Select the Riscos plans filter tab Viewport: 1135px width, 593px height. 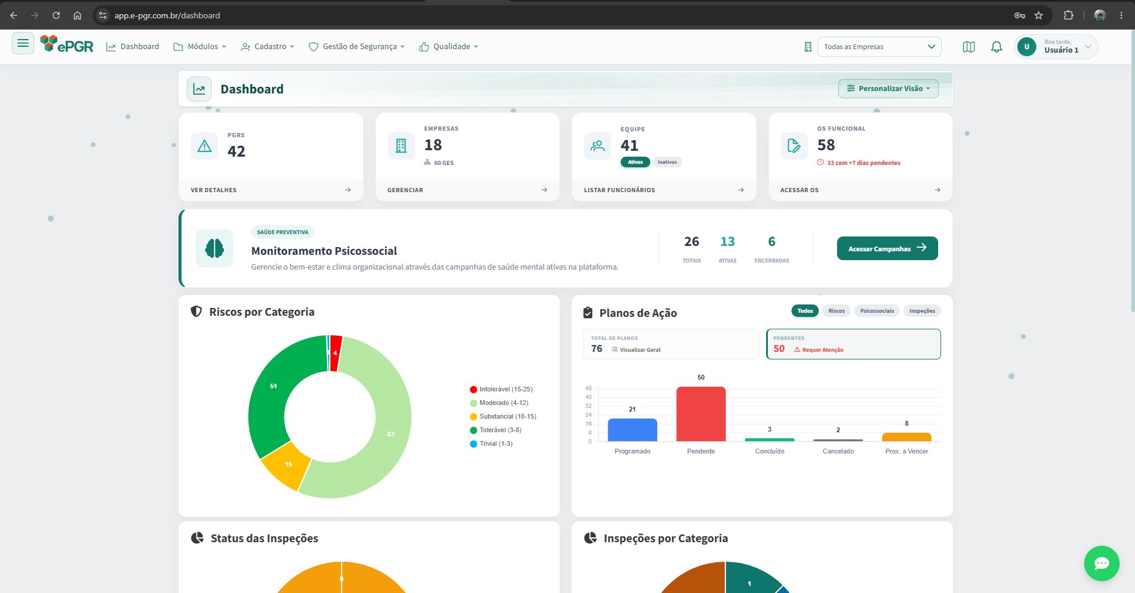click(836, 311)
